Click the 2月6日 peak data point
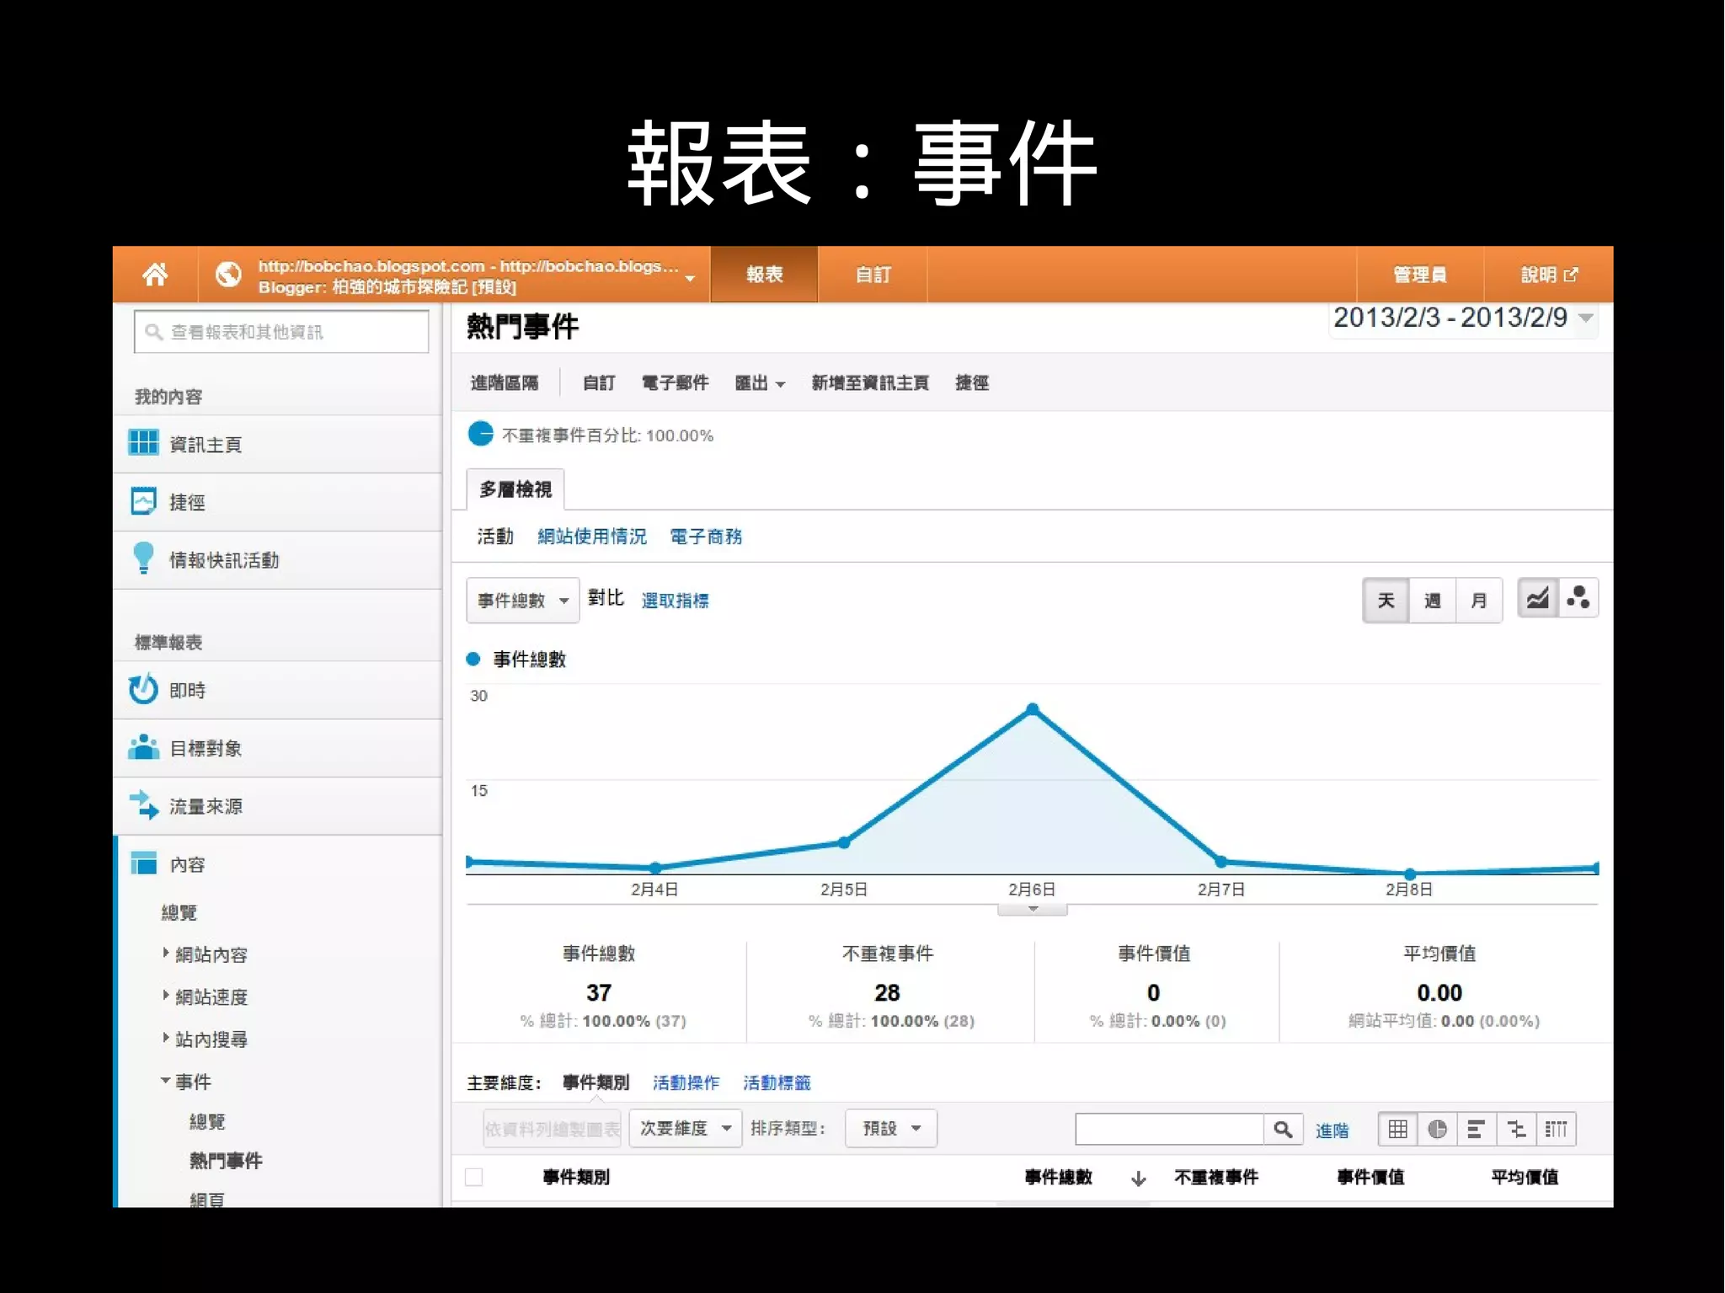The height and width of the screenshot is (1293, 1725). 1033,709
